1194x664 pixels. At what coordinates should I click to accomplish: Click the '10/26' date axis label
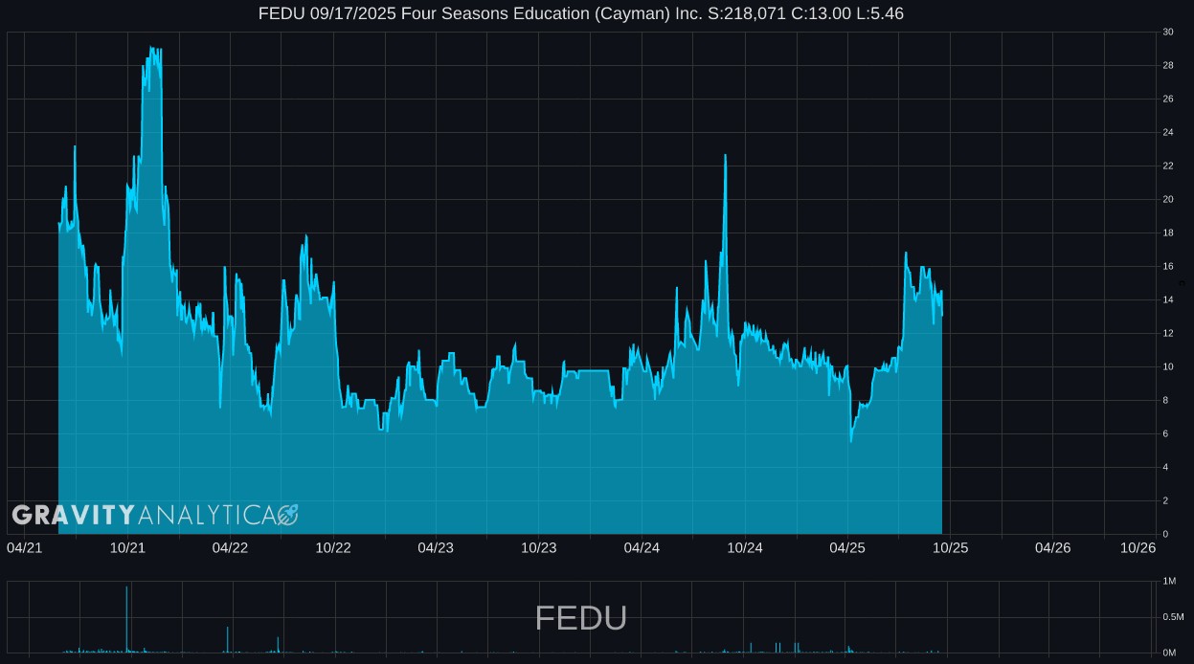[1138, 547]
